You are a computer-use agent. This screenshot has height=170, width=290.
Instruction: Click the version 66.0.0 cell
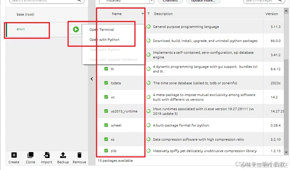[276, 41]
